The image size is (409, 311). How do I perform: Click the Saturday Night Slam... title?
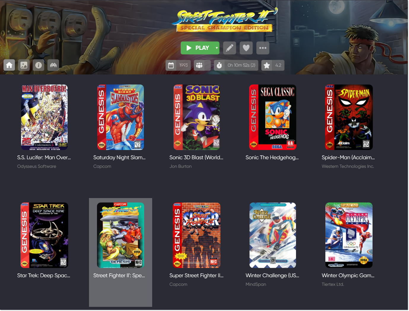[x=119, y=157]
